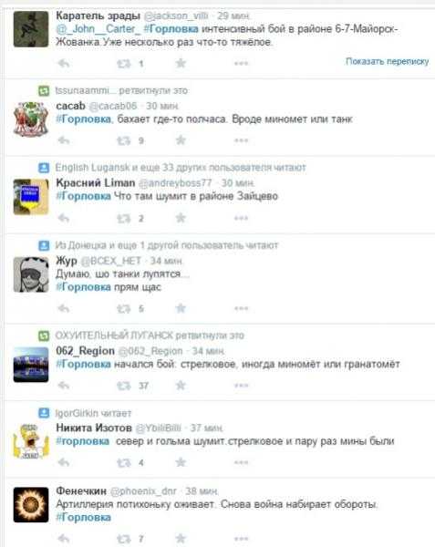Reply to the Красний Liman tweet
The width and height of the screenshot is (435, 547).
click(x=64, y=219)
